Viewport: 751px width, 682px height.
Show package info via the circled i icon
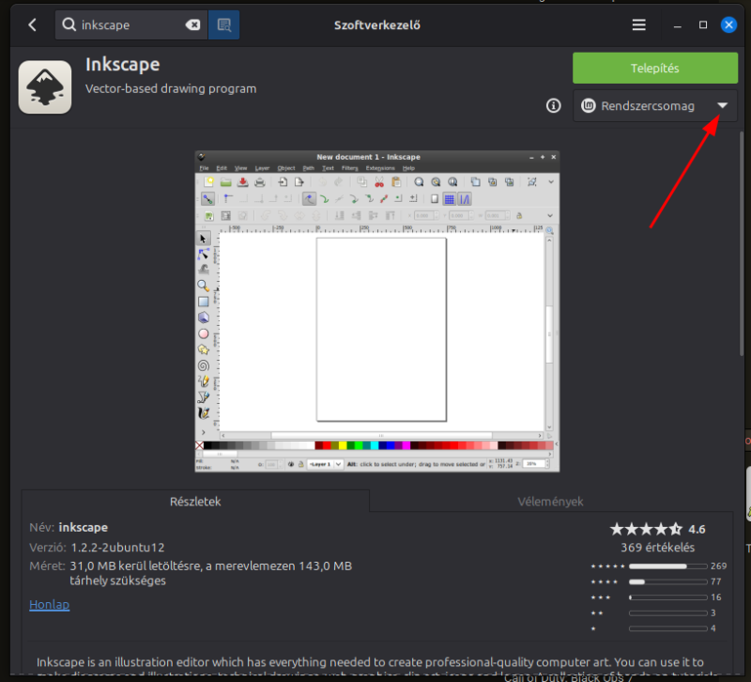553,105
